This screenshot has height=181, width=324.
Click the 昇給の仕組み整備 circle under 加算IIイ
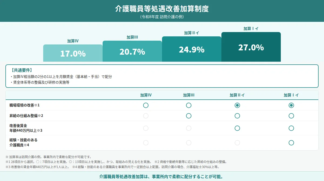[x=237, y=116]
